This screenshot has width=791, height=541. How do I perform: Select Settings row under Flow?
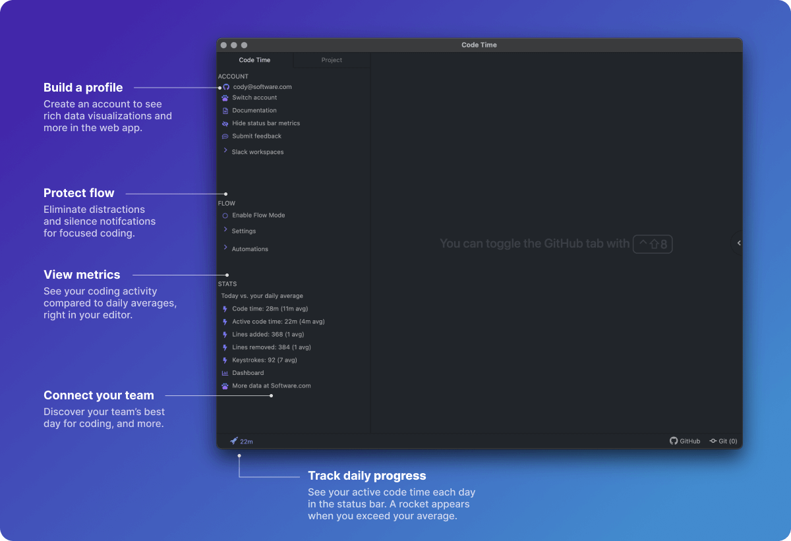pos(244,231)
